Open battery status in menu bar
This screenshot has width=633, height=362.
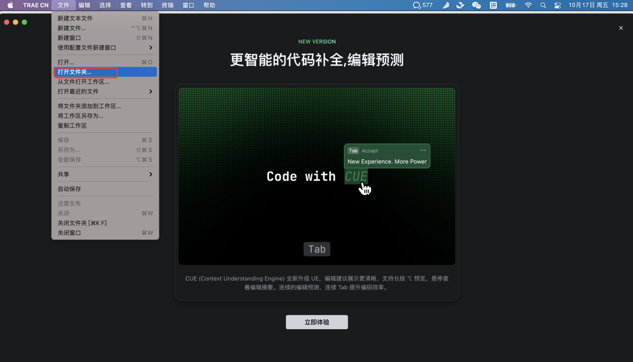pyautogui.click(x=511, y=5)
